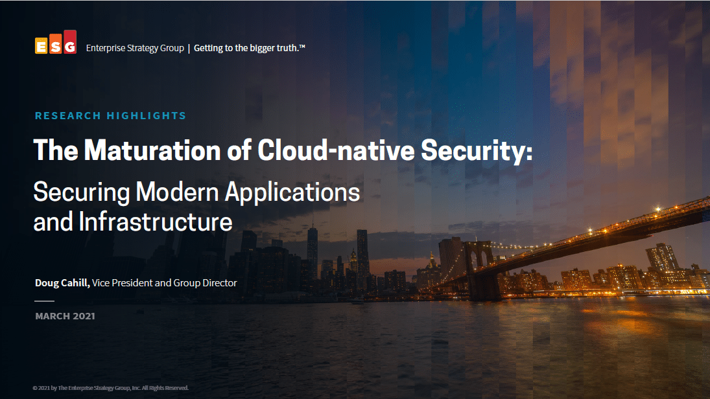Click 'Vice President and Group Director' text
710x399 pixels.
pyautogui.click(x=165, y=283)
